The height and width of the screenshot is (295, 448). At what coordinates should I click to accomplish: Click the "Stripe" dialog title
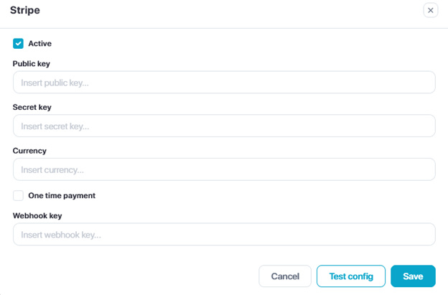point(25,11)
